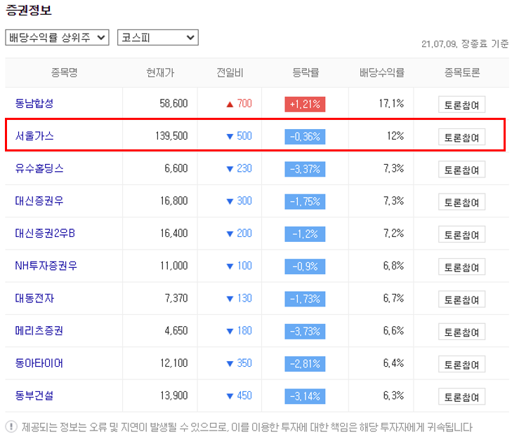Open the 코스피 market dropdown
The image size is (512, 439).
point(158,37)
